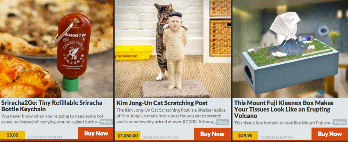Viewport: 348px width, 142px height.
Task: Open the Sriracha2Go keychain product photo
Action: pyautogui.click(x=56, y=49)
